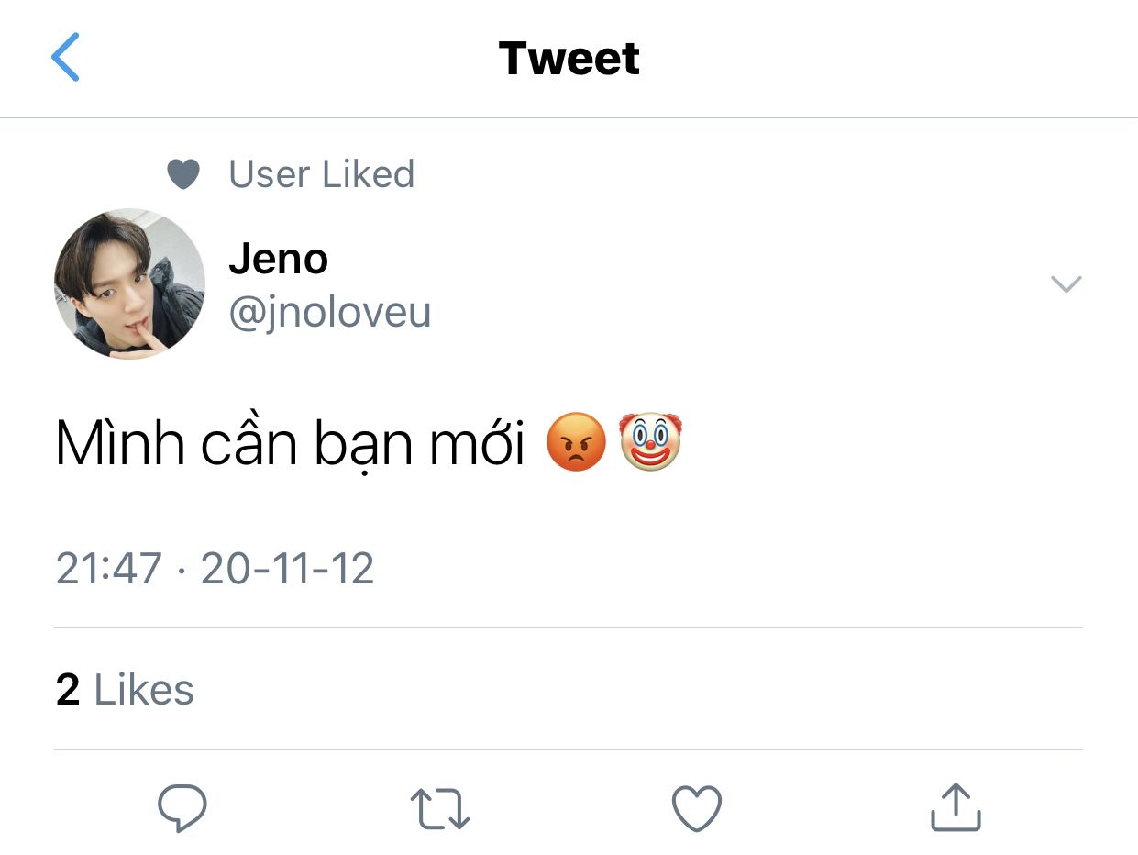Open Jeno's profile picture
Screen dimensions: 1138x855
(130, 283)
